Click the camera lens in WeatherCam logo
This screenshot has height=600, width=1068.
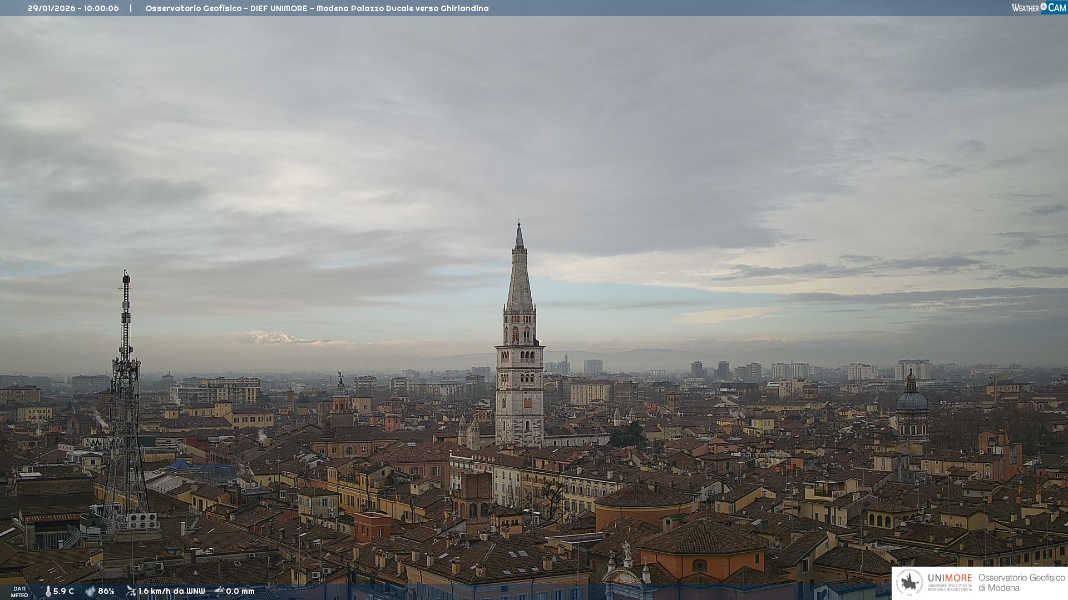1044,7
